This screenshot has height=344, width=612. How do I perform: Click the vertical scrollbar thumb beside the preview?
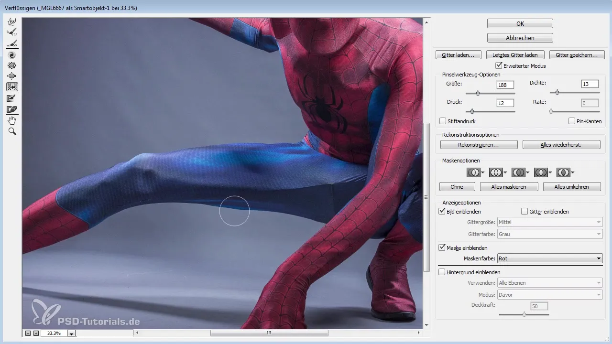point(426,197)
